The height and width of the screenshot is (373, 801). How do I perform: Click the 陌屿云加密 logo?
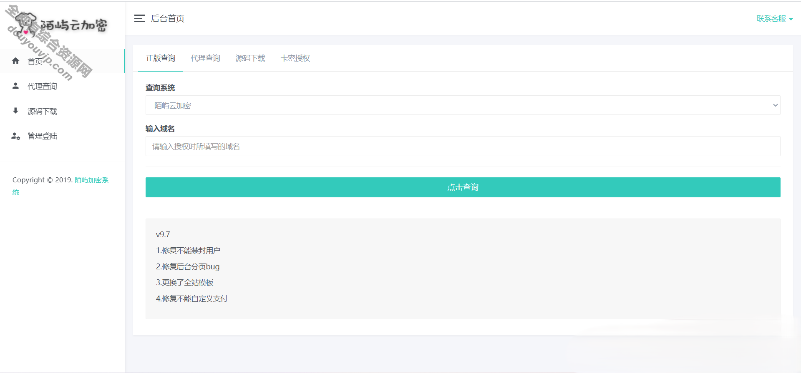[62, 24]
